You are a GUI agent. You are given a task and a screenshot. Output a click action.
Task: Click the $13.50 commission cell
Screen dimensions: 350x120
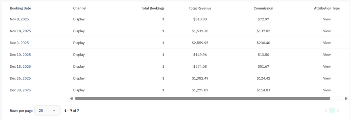263,55
